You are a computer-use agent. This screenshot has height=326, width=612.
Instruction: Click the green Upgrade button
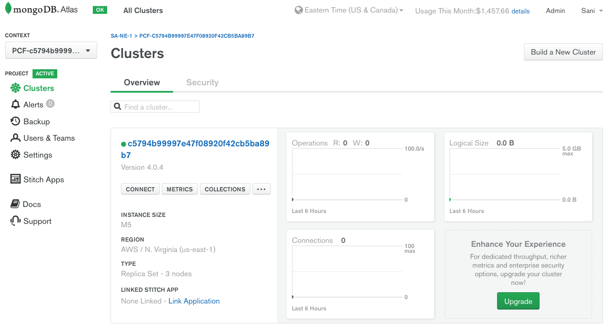[518, 301]
